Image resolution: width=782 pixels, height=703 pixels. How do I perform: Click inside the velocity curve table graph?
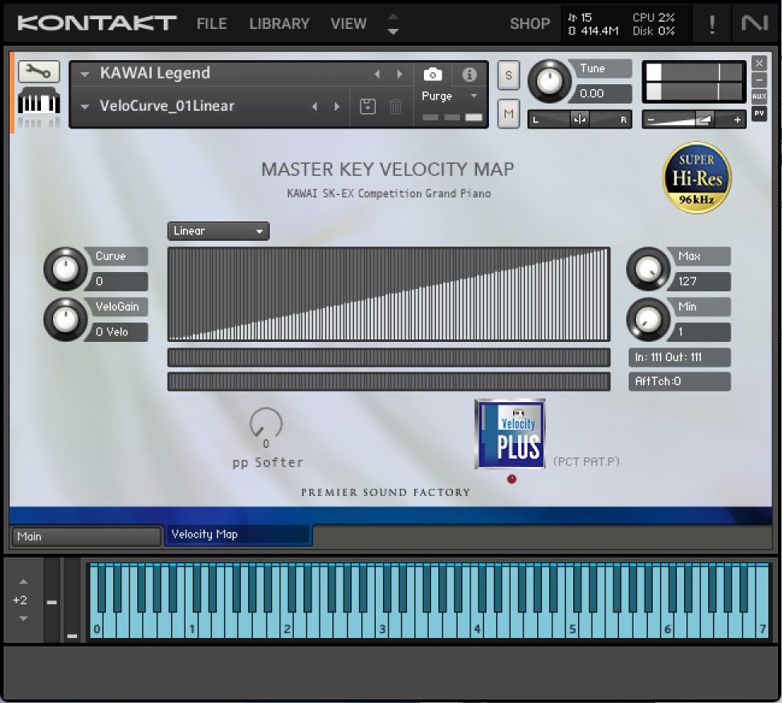click(389, 295)
